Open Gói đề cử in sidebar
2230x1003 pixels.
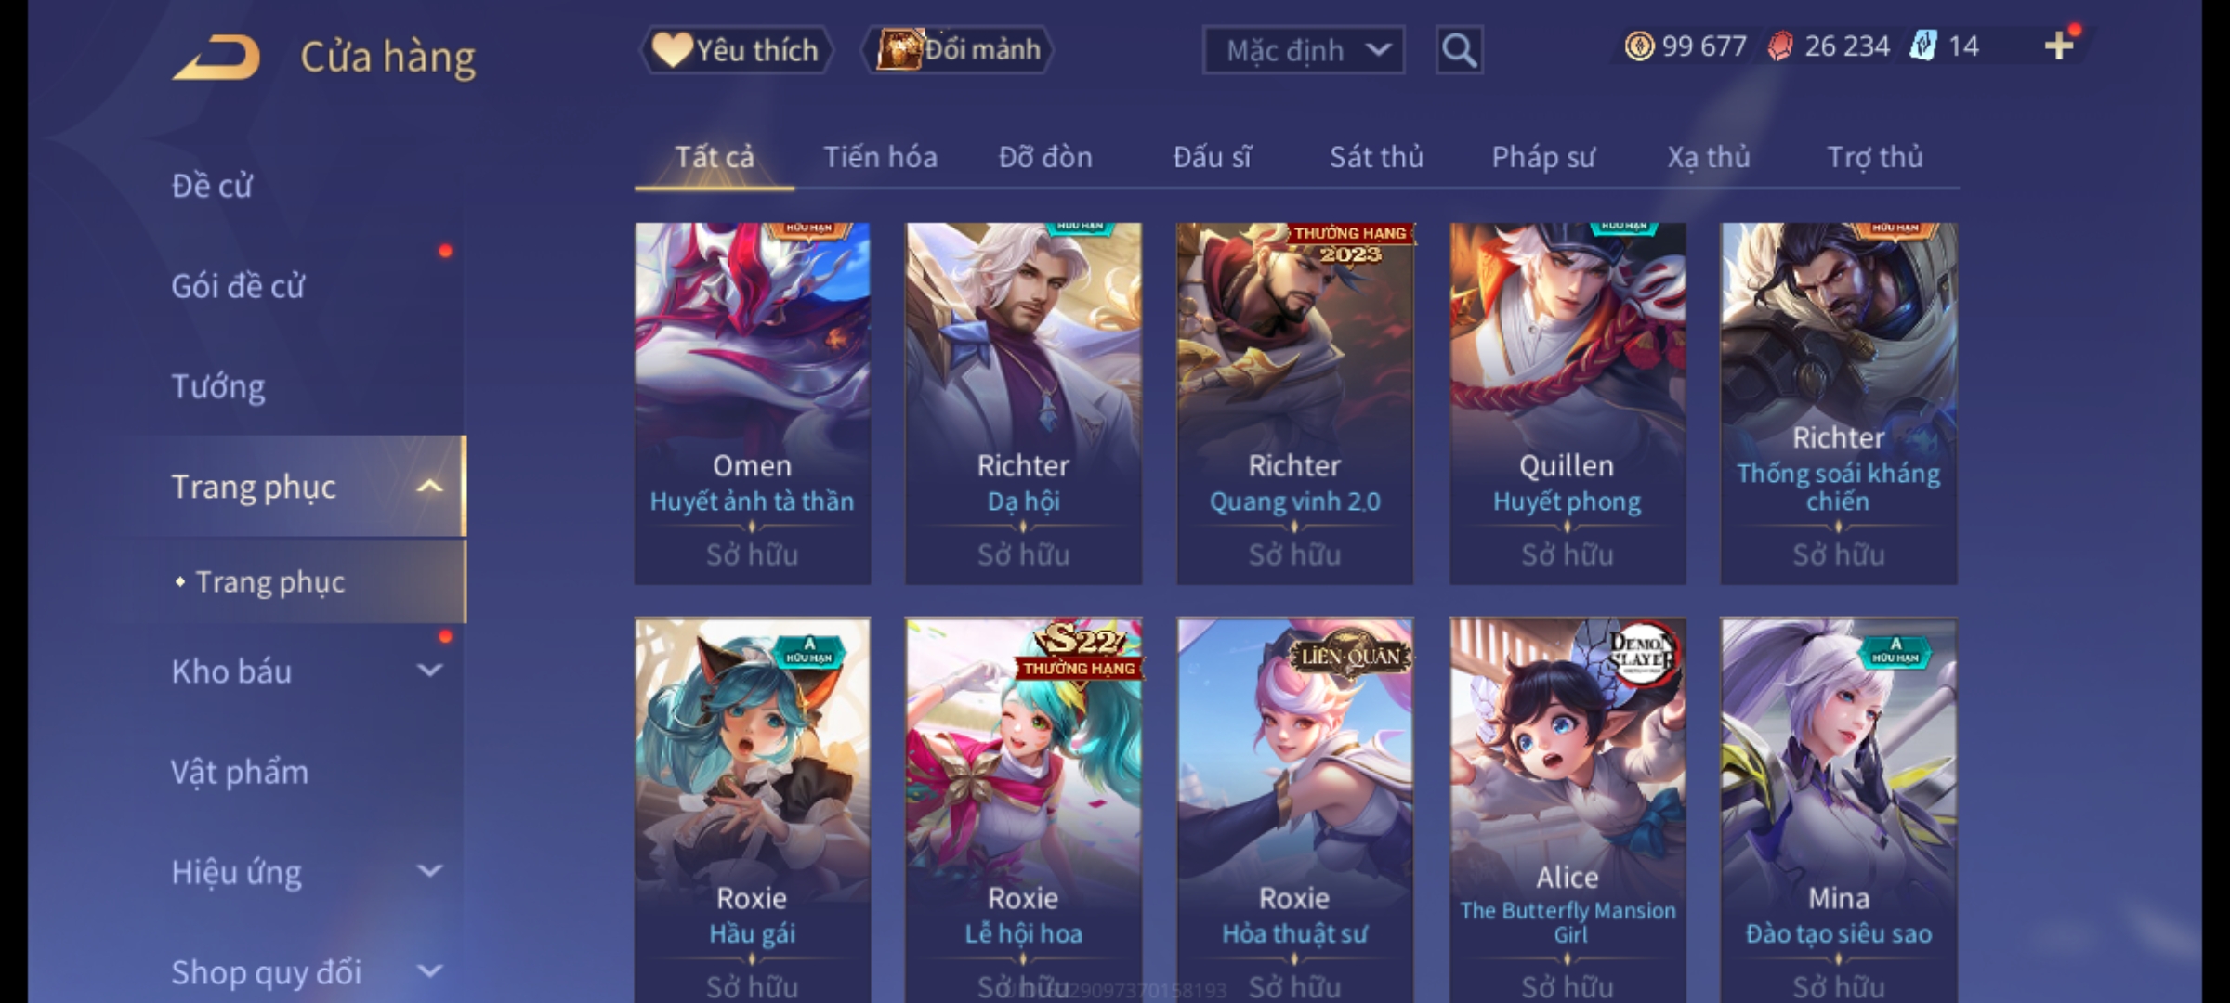pyautogui.click(x=238, y=286)
